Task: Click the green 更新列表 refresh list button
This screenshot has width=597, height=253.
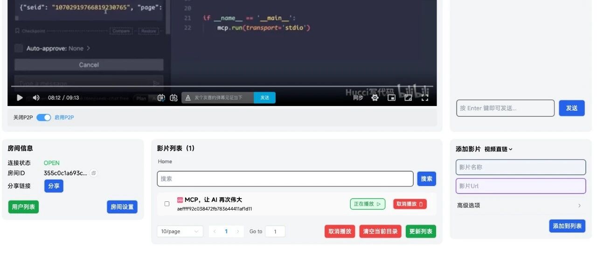Action: point(421,232)
